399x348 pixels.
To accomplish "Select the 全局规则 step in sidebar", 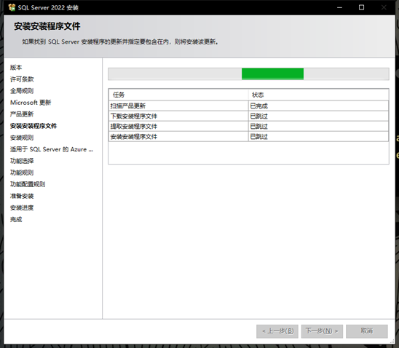I will click(x=22, y=91).
